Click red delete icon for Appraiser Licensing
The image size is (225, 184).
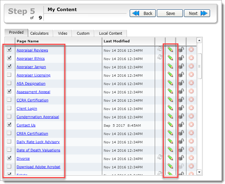tap(191, 75)
